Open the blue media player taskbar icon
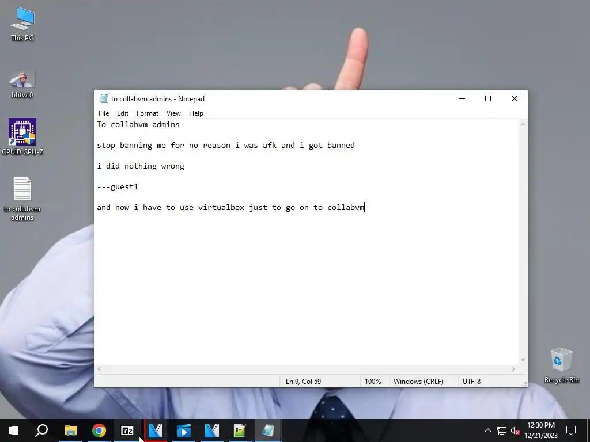590x442 pixels. (184, 430)
